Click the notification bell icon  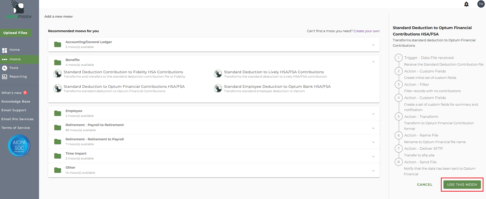pos(466,4)
